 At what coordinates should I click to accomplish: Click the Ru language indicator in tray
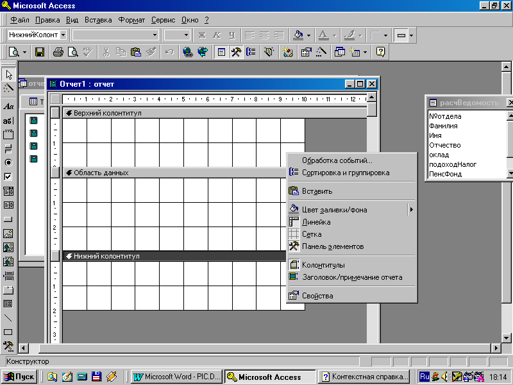click(425, 377)
